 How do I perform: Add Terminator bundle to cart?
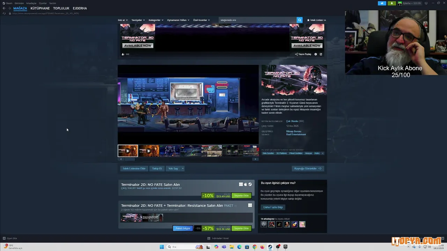click(x=241, y=228)
